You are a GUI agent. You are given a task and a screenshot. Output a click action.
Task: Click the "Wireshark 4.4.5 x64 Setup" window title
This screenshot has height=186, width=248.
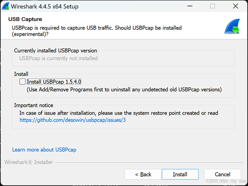tap(45, 6)
